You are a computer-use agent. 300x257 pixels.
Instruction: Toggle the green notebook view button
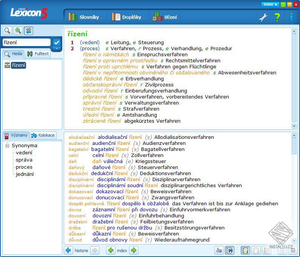tap(245, 250)
